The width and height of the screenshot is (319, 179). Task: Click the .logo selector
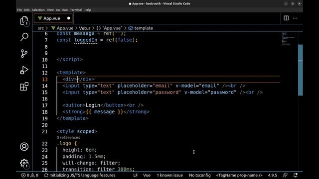[64, 144]
